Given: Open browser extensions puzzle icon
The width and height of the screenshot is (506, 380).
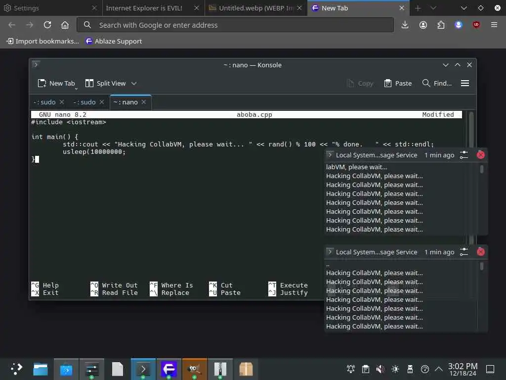Looking at the screenshot, I should coord(441,25).
